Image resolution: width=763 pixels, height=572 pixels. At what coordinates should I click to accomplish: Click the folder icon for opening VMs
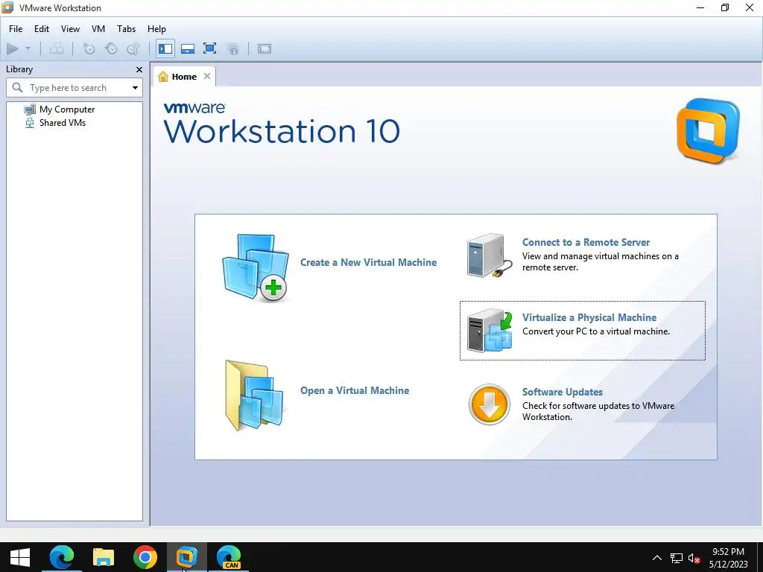coord(254,395)
